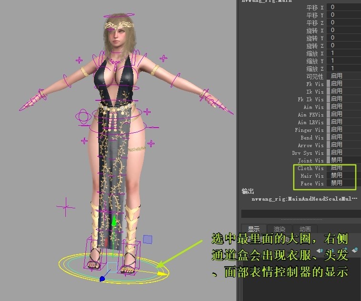Select the Hair Vis attribute label
Image resolution: width=361 pixels, height=301 pixels.
click(x=312, y=176)
